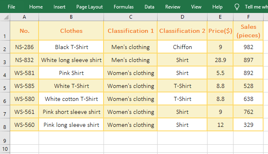268x154 pixels.
Task: Select column B header
Action: (71, 17)
